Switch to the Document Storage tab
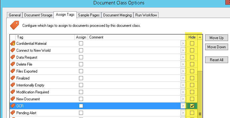 [38, 15]
